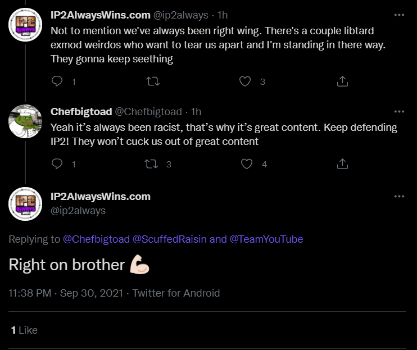The height and width of the screenshot is (350, 417).
Task: Open Chefbigtoad's profile picture
Action: (x=25, y=121)
